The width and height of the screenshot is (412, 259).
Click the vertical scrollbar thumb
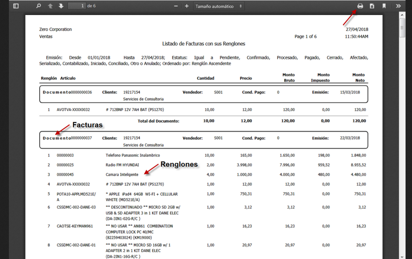[402, 28]
